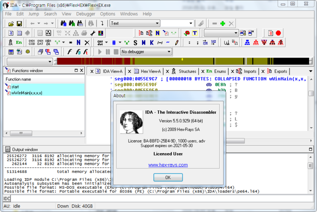The width and height of the screenshot is (317, 212).
Task: Click the open file folder icon
Action: coord(11,24)
